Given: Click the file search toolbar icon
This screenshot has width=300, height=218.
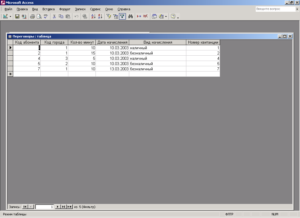Looking at the screenshot, I should [24, 16].
